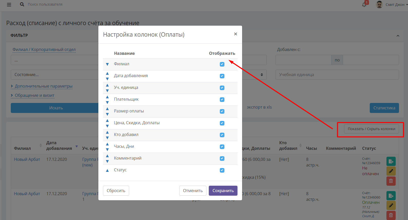Uncheck the Филиал column checkbox

[x=222, y=64]
